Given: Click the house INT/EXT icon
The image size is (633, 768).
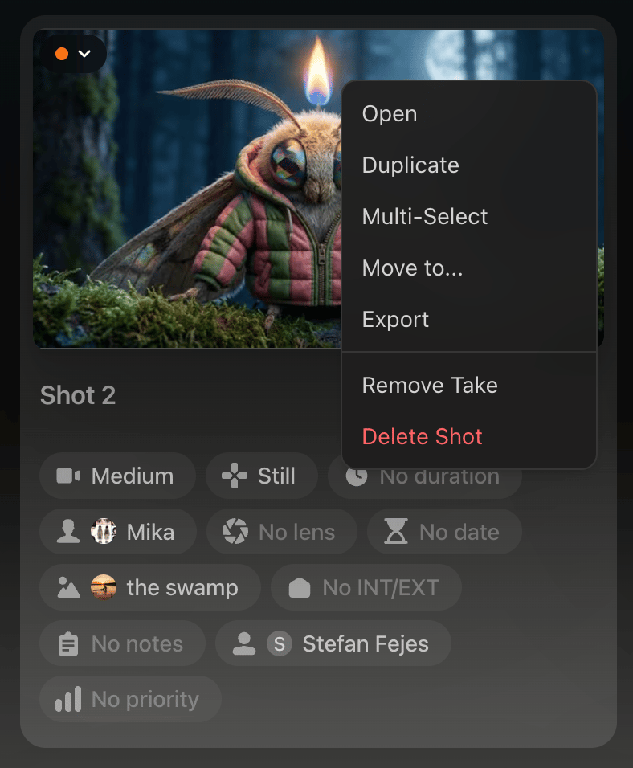Looking at the screenshot, I should coord(300,587).
